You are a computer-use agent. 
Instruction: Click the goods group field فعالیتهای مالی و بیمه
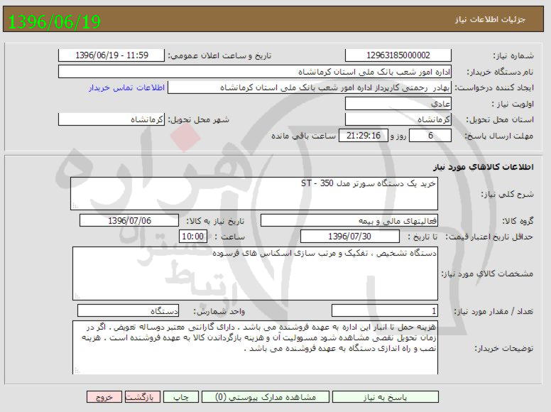[349, 220]
